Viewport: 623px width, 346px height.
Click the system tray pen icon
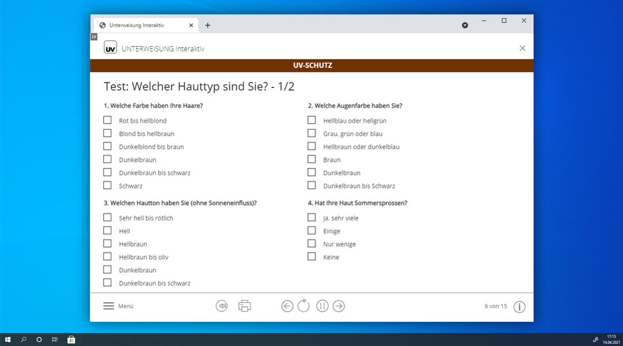[595, 340]
